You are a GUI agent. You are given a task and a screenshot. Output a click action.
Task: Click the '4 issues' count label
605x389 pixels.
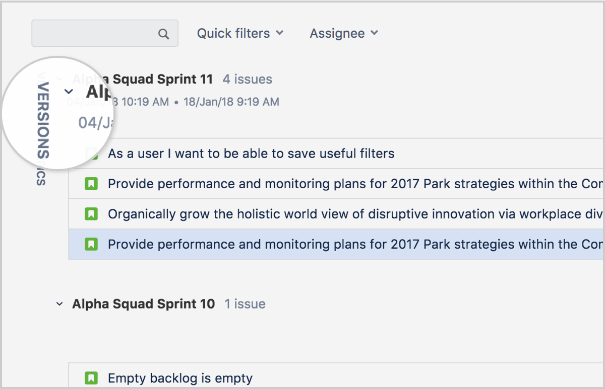pyautogui.click(x=247, y=79)
